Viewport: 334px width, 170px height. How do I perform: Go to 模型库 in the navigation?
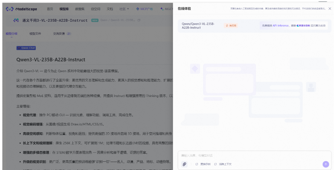pos(64,9)
